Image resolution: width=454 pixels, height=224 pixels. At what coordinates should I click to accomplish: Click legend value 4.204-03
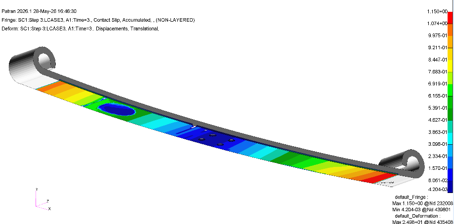click(437, 190)
